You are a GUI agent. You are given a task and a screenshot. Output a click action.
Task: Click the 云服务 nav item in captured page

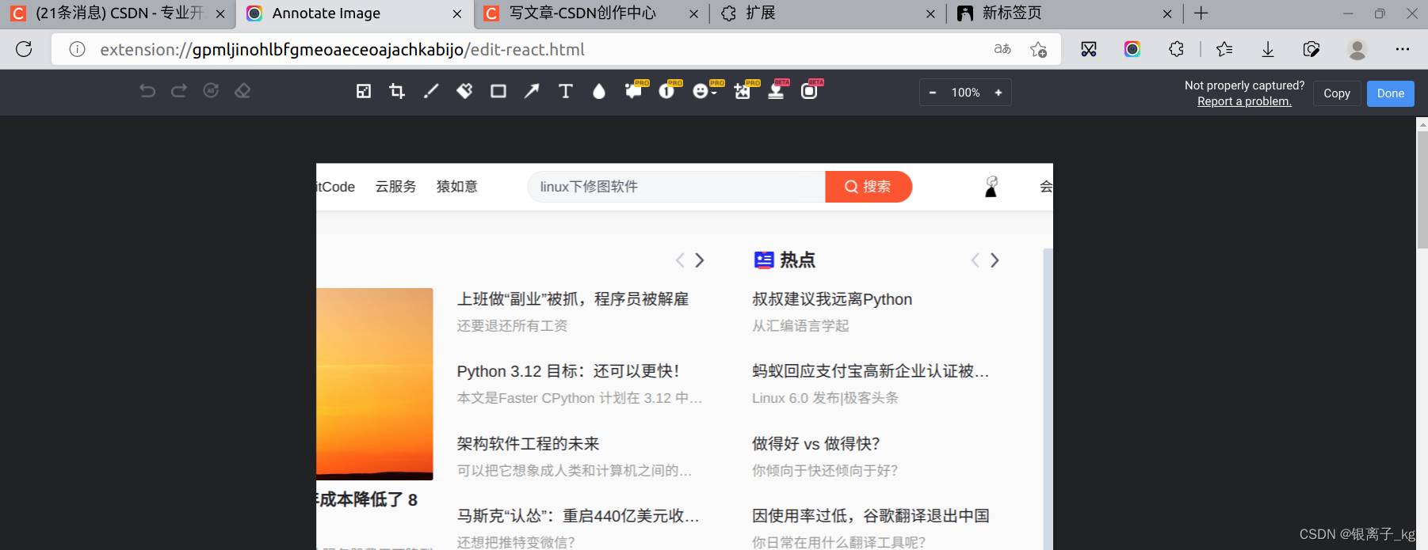(395, 187)
